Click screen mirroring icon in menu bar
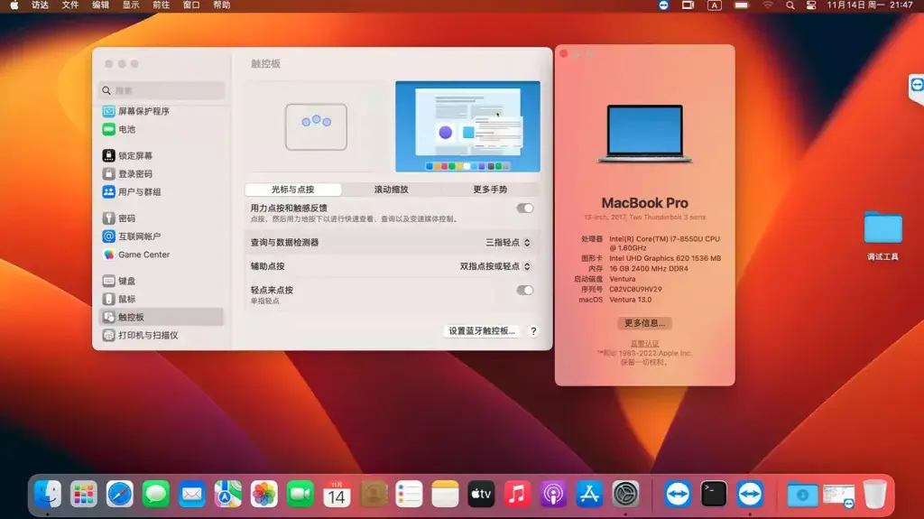The height and width of the screenshot is (519, 924). (x=688, y=5)
